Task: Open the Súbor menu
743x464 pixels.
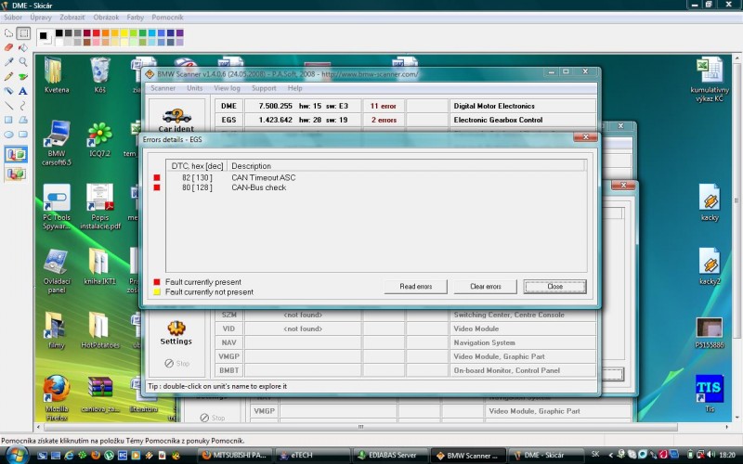Action: [13, 17]
